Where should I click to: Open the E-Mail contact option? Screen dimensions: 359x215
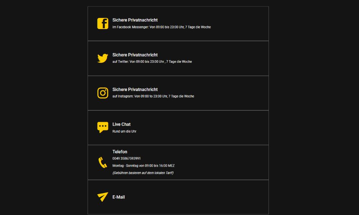[118, 197]
